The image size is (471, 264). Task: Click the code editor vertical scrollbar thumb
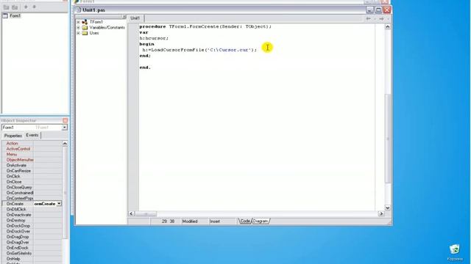pyautogui.click(x=388, y=139)
